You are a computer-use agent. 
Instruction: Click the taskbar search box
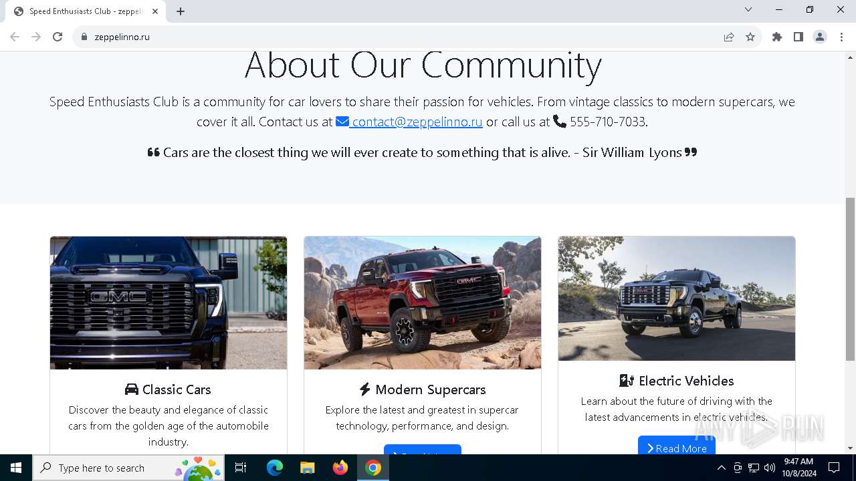pos(128,468)
